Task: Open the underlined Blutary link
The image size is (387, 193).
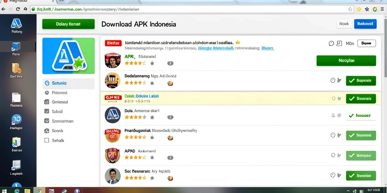Action: (267, 49)
